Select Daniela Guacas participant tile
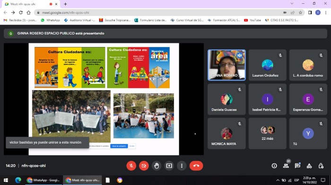Screen dimensions: 331x185 pyautogui.click(x=226, y=99)
